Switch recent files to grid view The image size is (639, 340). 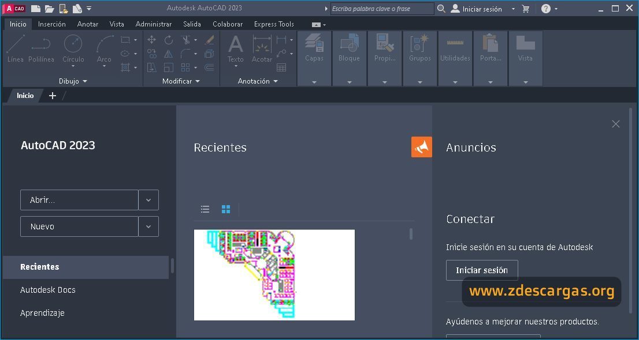(x=226, y=209)
